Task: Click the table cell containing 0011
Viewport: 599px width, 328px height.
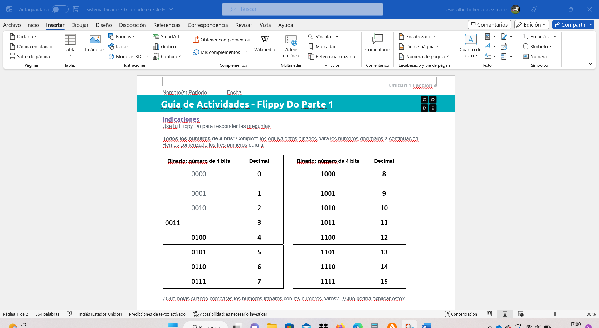Action: point(199,223)
